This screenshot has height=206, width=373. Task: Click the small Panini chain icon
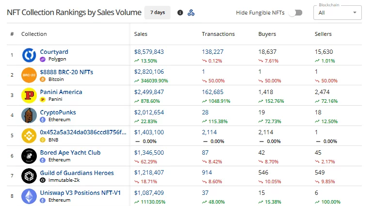[x=43, y=99]
